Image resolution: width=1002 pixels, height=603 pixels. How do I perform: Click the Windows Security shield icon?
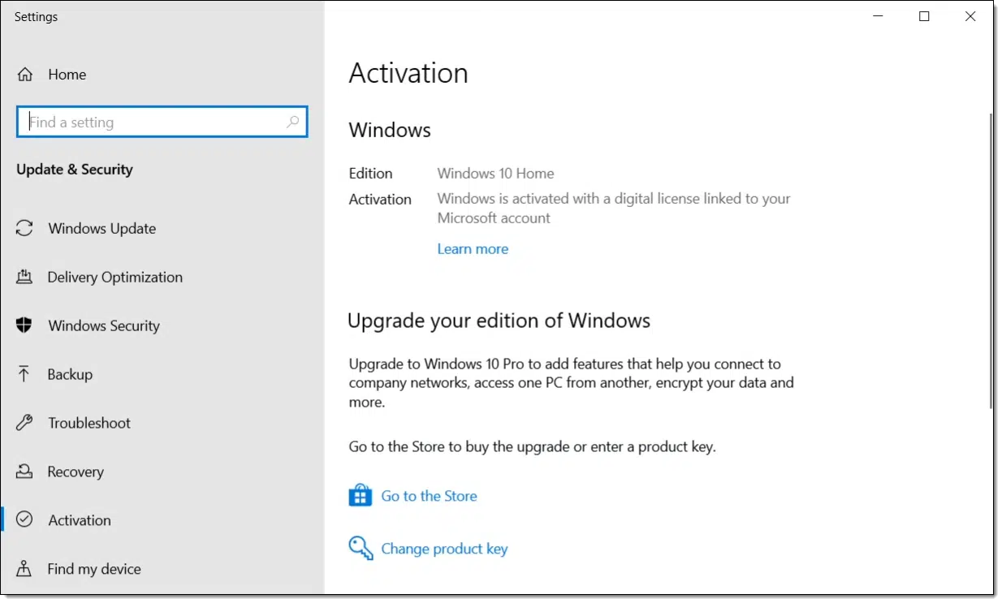point(24,325)
